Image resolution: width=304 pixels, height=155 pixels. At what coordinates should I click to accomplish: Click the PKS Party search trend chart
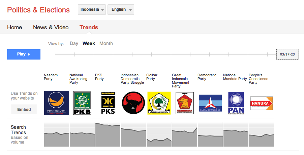click(x=108, y=134)
